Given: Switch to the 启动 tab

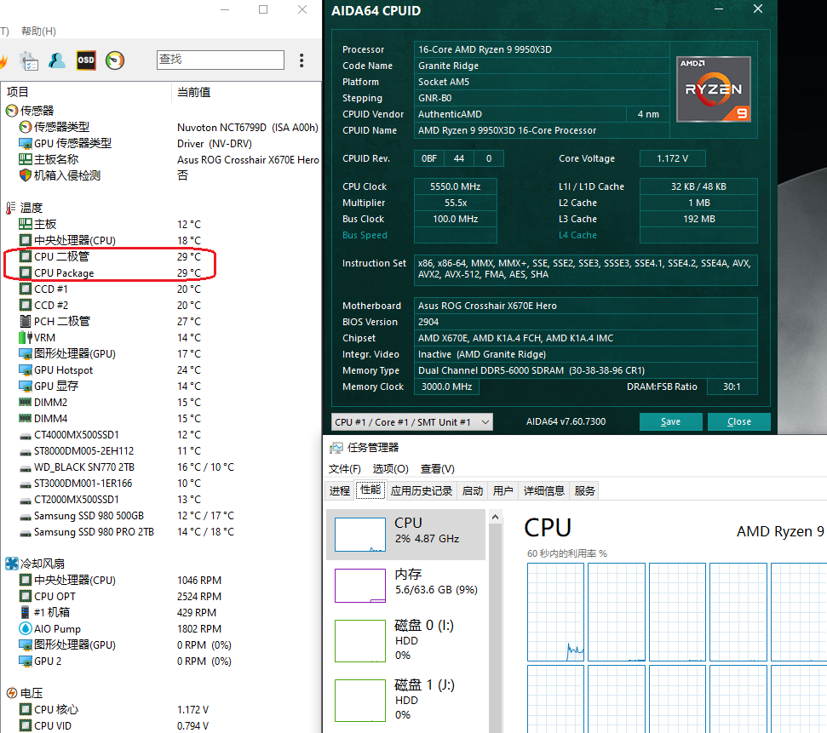Looking at the screenshot, I should click(x=473, y=491).
